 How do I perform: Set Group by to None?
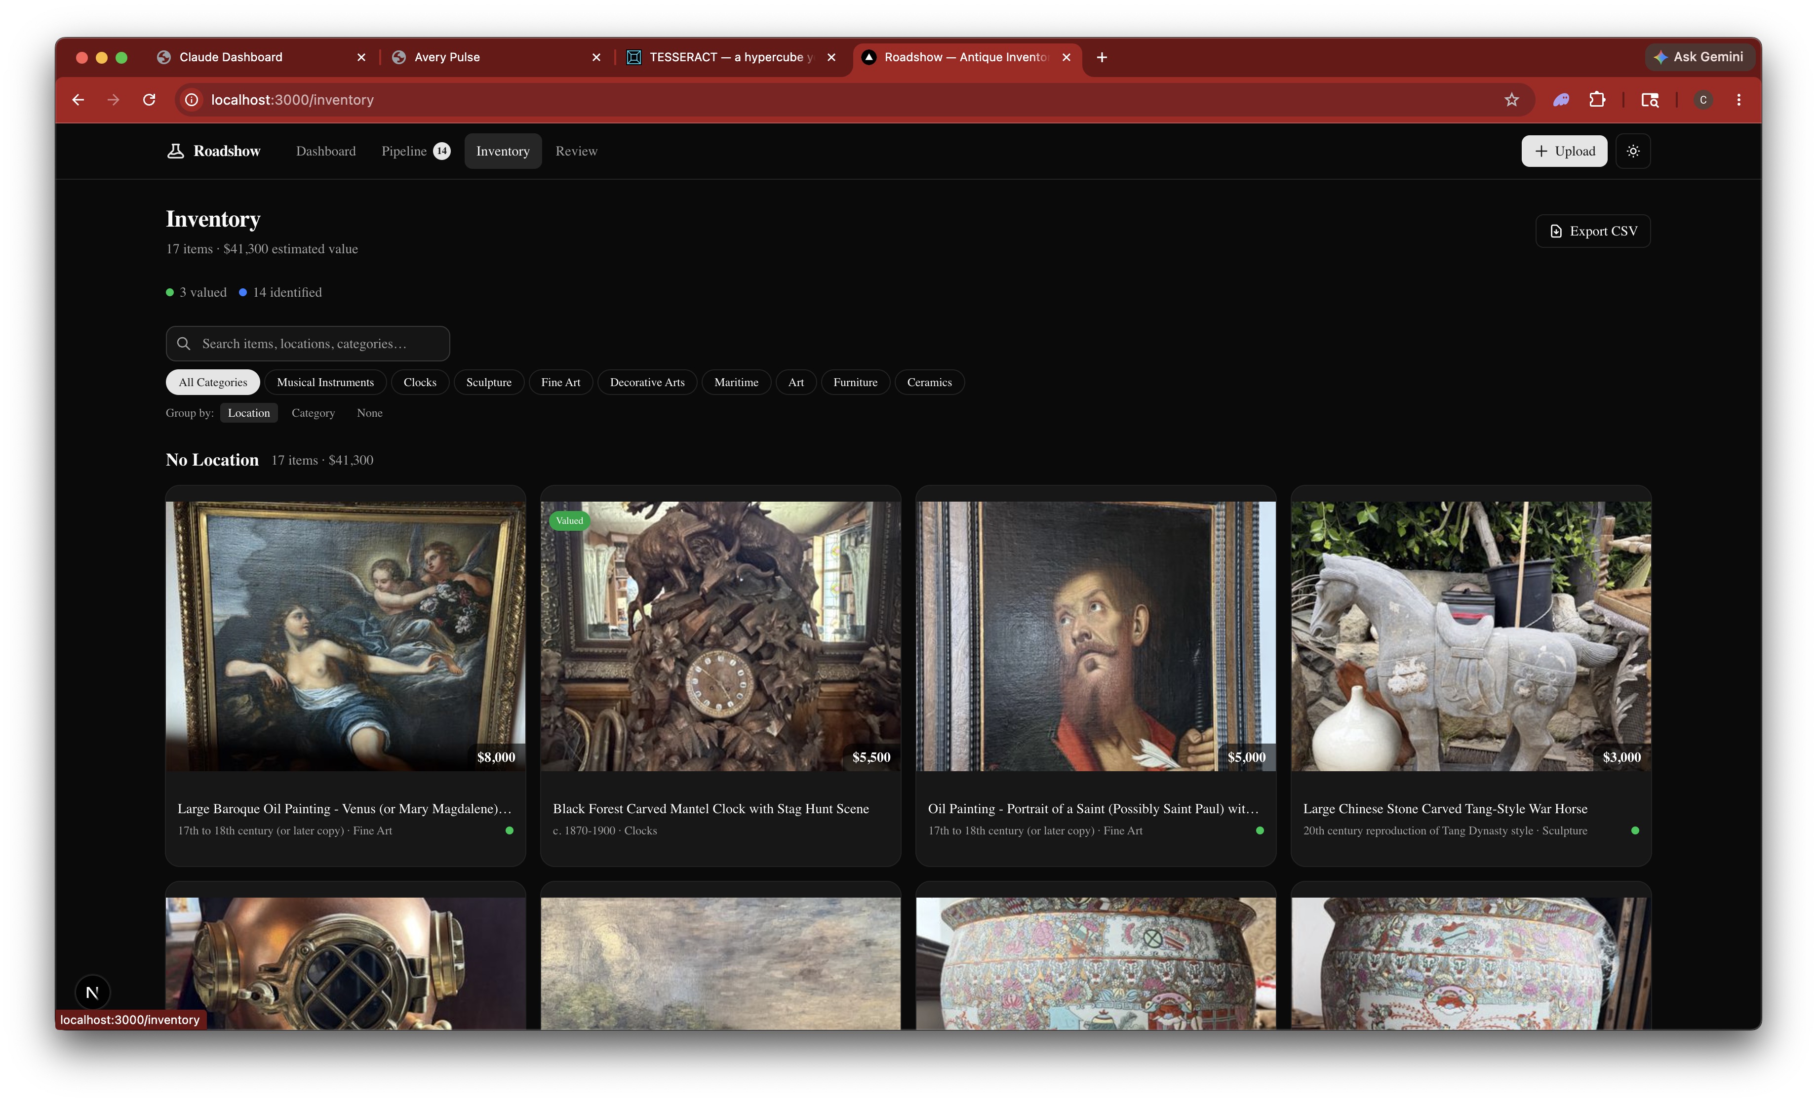[369, 413]
